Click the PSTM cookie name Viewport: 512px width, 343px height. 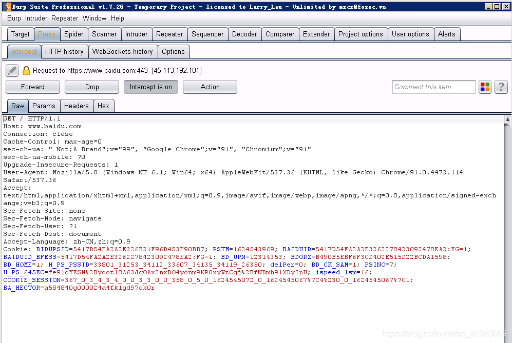click(221, 249)
